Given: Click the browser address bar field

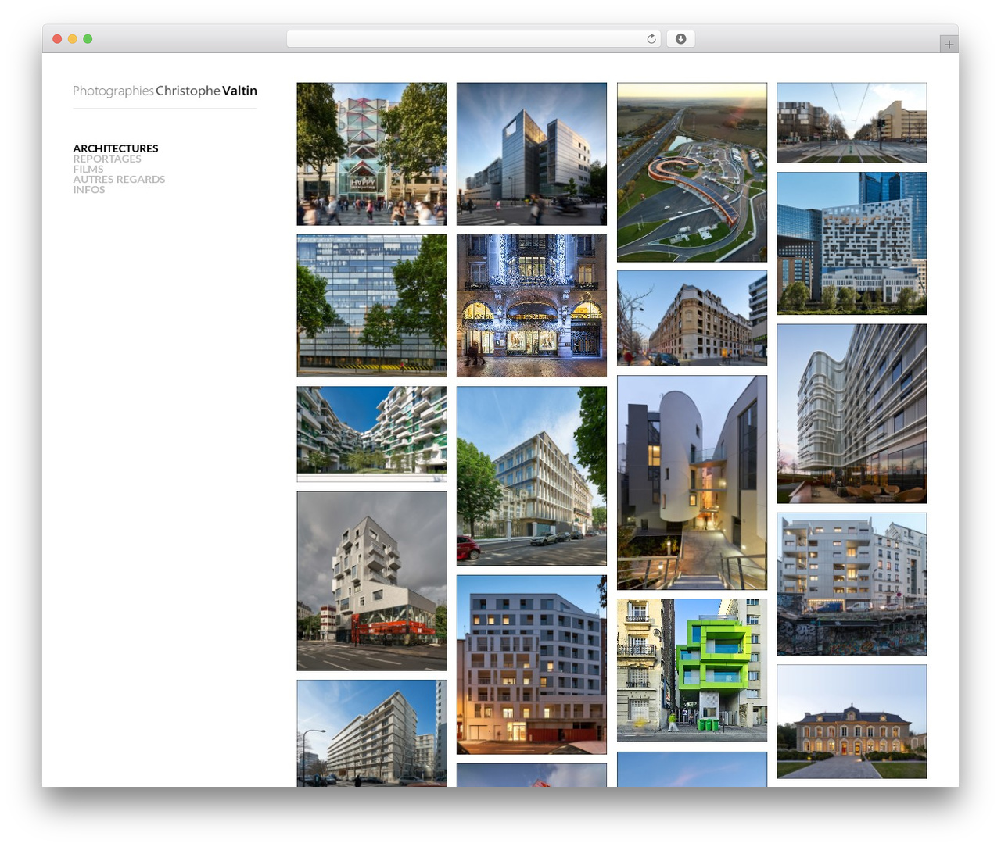Looking at the screenshot, I should (474, 39).
